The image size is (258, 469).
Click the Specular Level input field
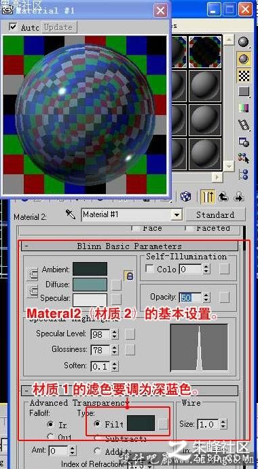pos(100,334)
